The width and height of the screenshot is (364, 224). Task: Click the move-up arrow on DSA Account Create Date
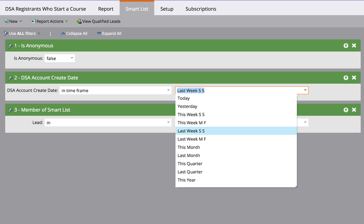point(345,77)
